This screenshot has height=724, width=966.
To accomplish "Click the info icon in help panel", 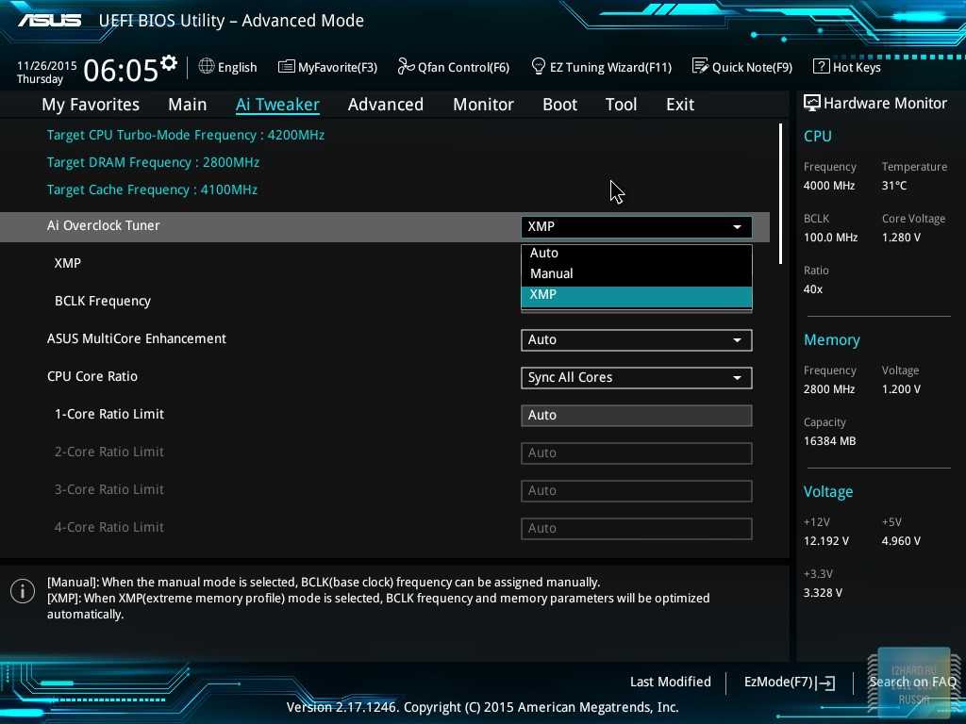I will pyautogui.click(x=23, y=591).
